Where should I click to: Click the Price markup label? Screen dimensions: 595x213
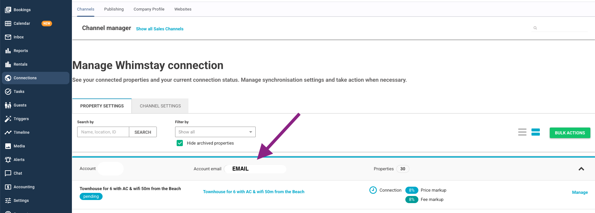434,190
